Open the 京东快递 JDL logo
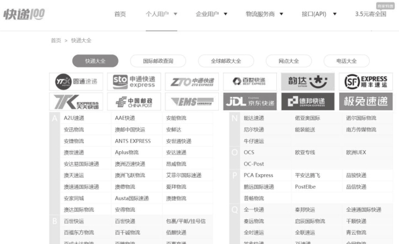Image resolution: width=399 pixels, height=244 pixels. 250,101
